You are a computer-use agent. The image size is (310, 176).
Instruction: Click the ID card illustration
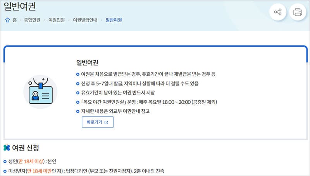40,92
